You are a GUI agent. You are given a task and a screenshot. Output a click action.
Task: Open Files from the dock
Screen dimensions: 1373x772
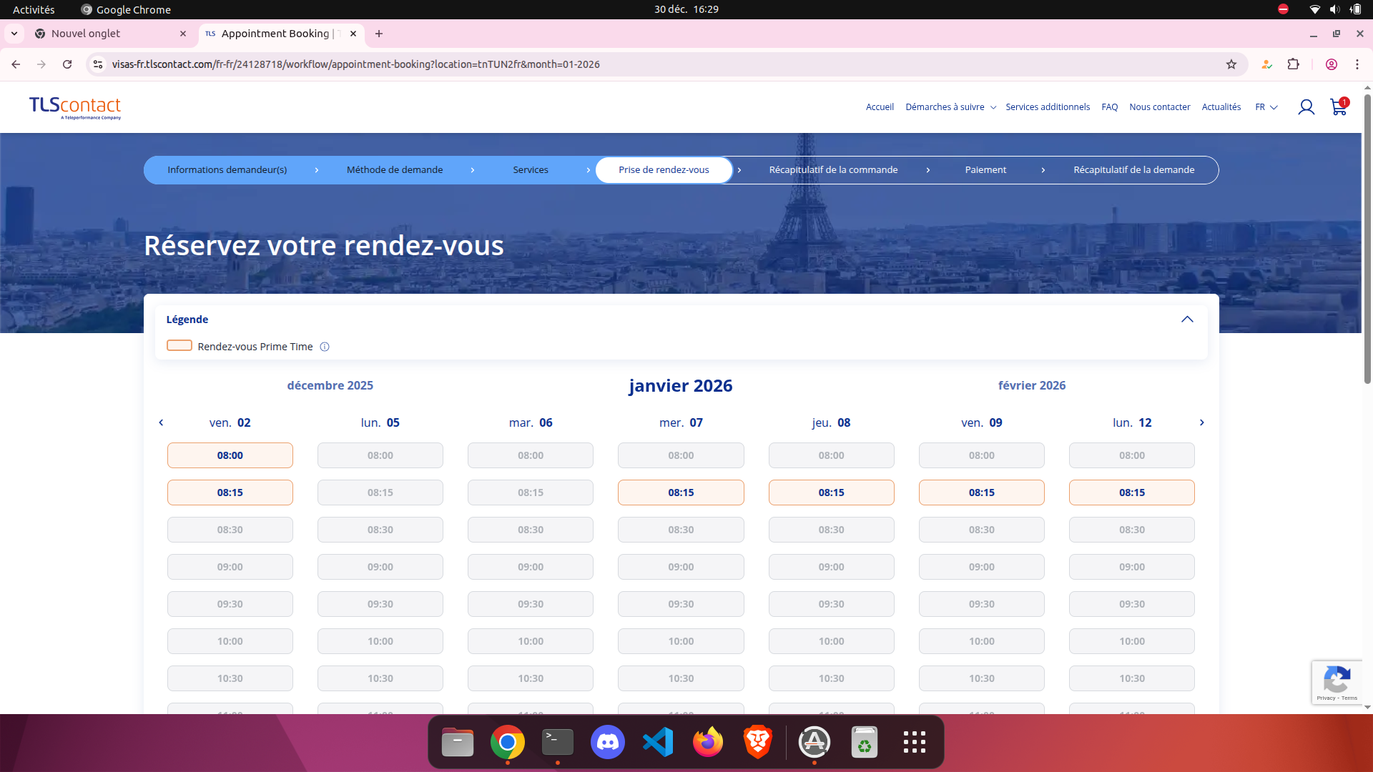(x=458, y=743)
